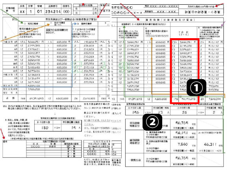Viewport: 228px width, 170px height.
Task: Click the red arrowhead above the 備考 box
Action: pos(4,137)
